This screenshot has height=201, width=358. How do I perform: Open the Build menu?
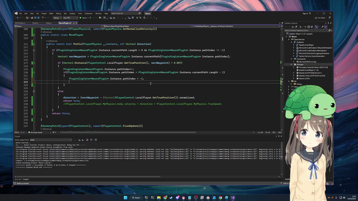pos(51,13)
